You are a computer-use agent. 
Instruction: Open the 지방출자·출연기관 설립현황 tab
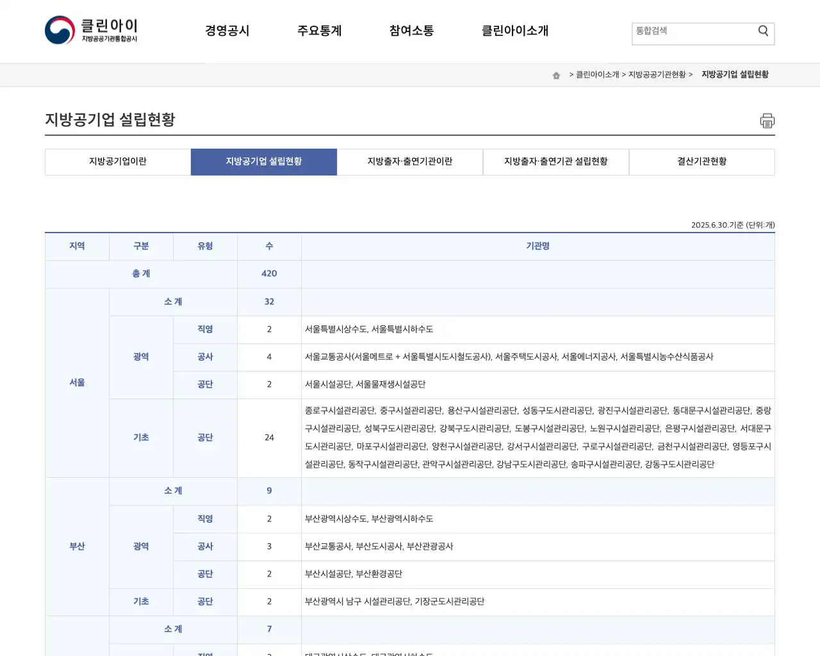pos(555,161)
